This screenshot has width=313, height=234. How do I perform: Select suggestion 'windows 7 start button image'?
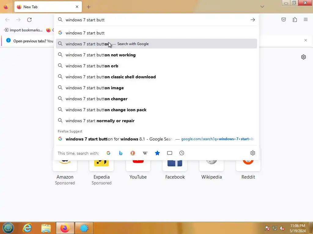pyautogui.click(x=156, y=88)
